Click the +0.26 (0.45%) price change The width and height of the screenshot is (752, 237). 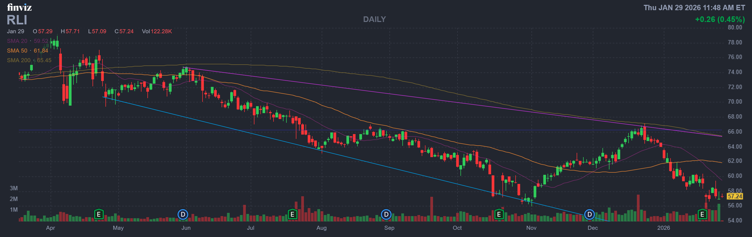pos(720,19)
